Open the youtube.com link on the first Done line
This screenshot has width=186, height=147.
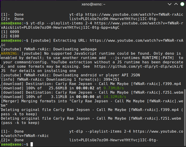134,15
